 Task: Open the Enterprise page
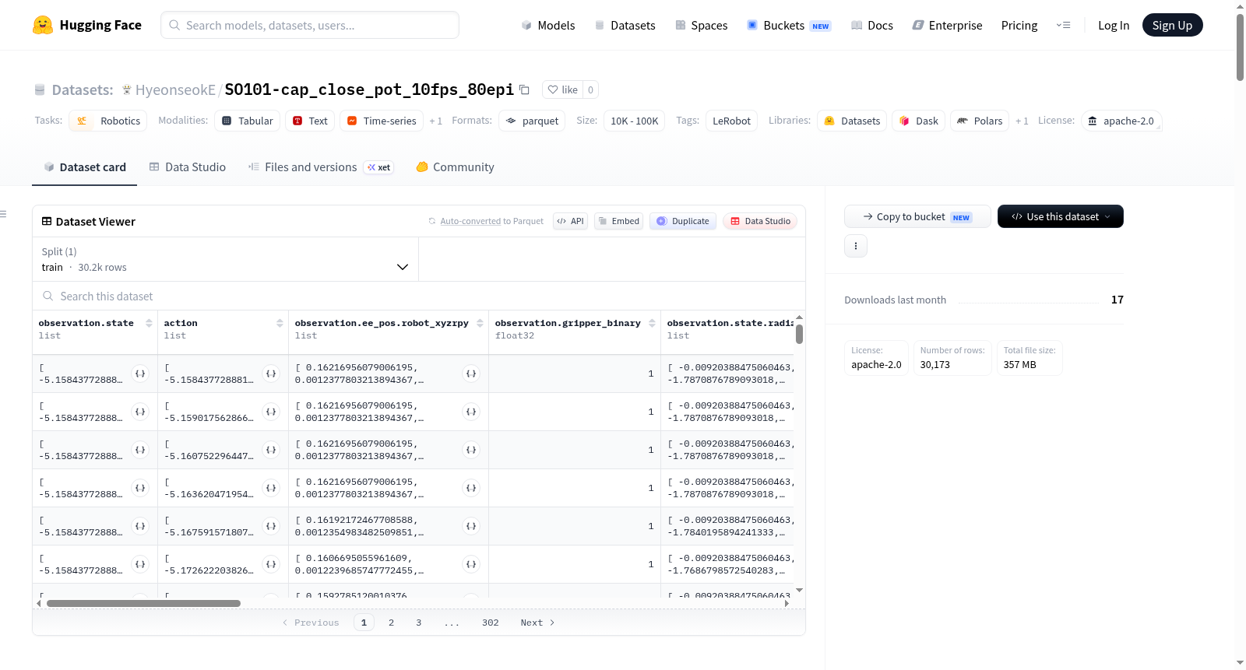947,25
